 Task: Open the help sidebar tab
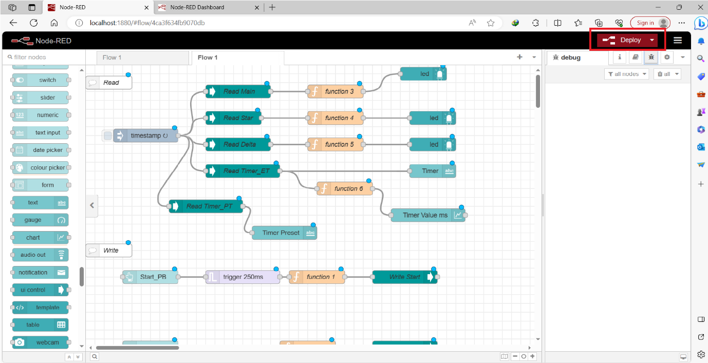click(x=636, y=57)
